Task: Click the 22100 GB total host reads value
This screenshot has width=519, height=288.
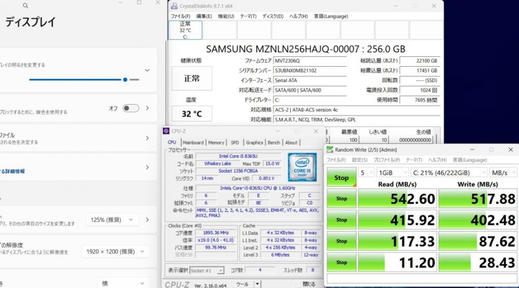Action: tap(420, 61)
